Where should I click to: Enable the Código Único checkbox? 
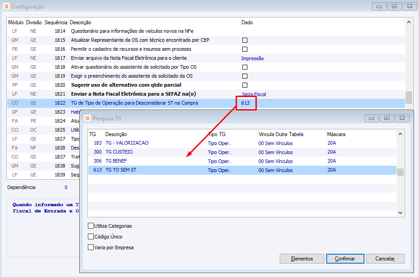(91, 237)
